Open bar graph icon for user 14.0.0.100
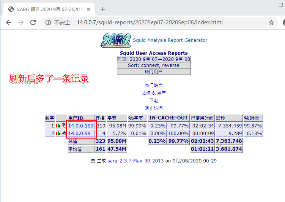 click(x=58, y=126)
